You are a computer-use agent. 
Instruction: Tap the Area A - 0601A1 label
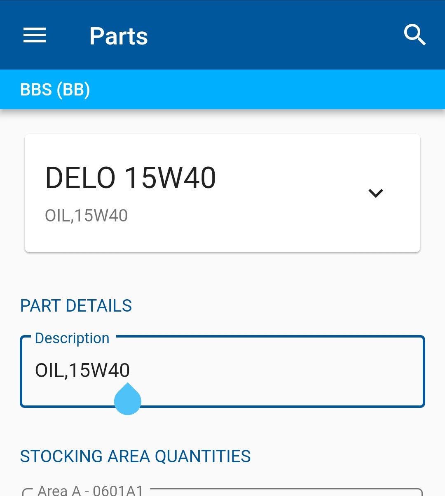90,491
